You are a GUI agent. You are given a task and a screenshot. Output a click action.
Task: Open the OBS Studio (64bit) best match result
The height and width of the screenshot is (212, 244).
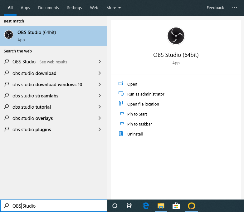pyautogui.click(x=54, y=36)
